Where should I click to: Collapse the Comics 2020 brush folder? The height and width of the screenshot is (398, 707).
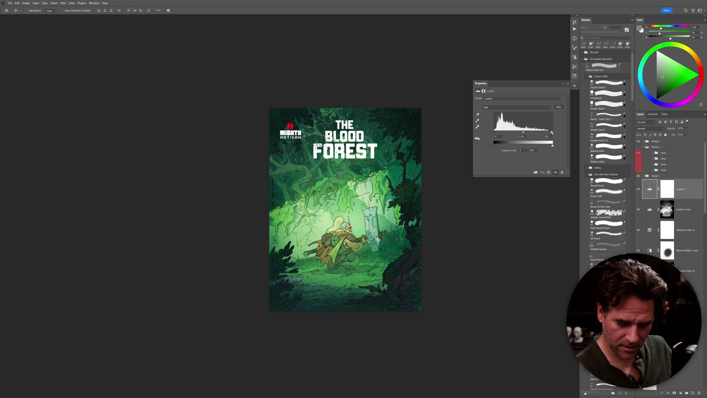pyautogui.click(x=587, y=76)
